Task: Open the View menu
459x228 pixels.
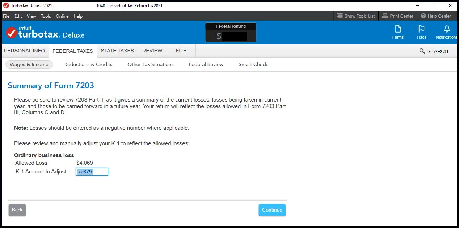Action: pos(31,16)
